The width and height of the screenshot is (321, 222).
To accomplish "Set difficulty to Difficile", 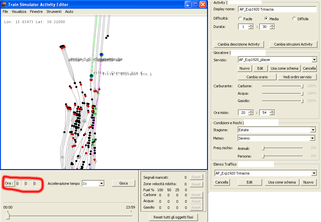I will point(294,19).
